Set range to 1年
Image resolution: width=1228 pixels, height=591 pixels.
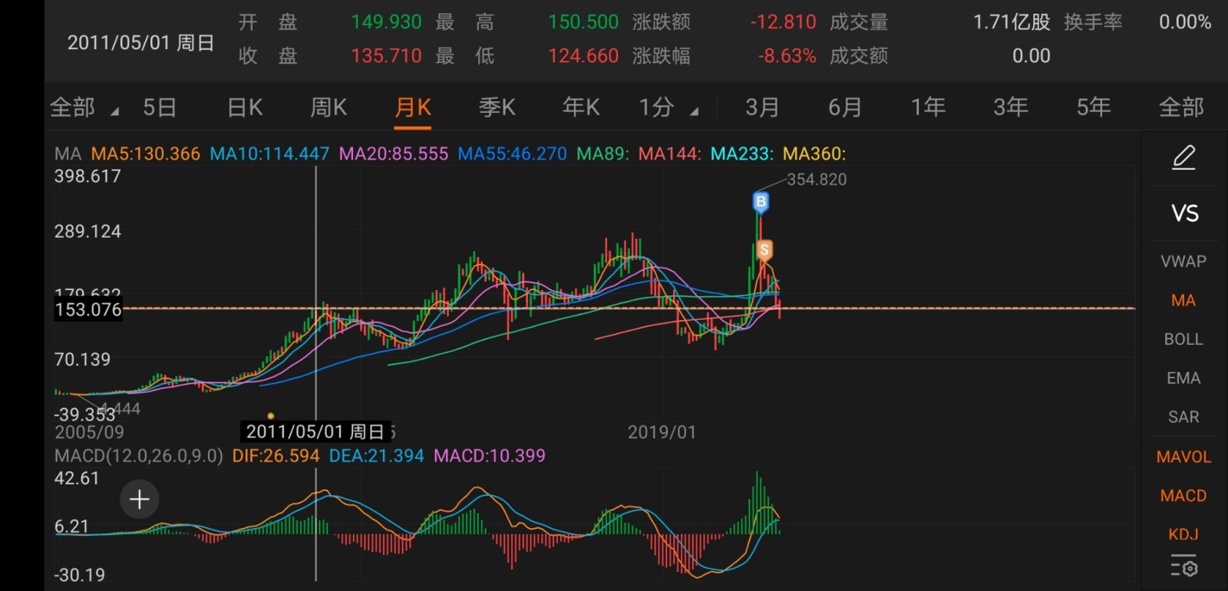click(928, 107)
